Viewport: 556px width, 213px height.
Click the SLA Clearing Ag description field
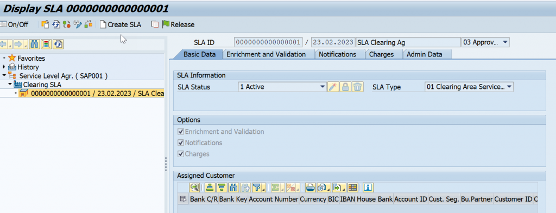pyautogui.click(x=408, y=42)
